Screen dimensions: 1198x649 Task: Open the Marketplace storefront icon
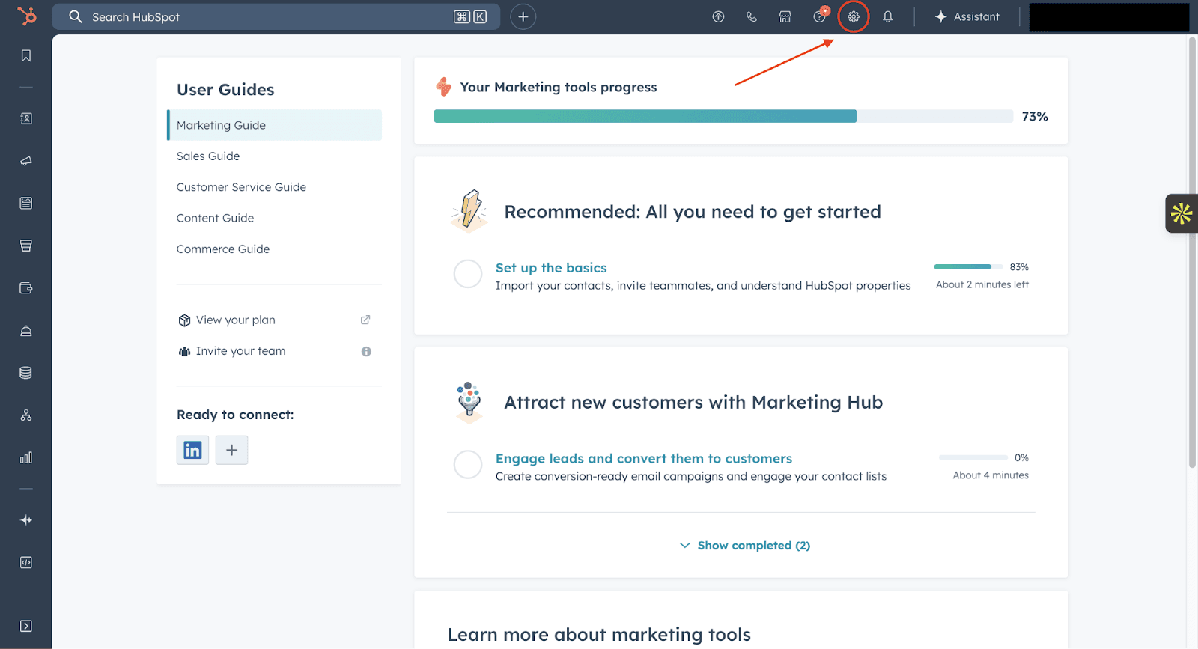(x=785, y=16)
